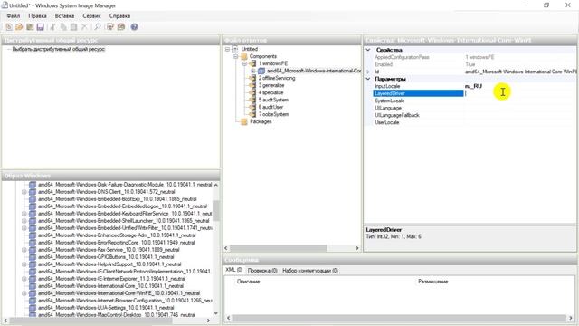Collapse the 1 windowsPE pass node
This screenshot has width=579, height=326.
click(244, 63)
